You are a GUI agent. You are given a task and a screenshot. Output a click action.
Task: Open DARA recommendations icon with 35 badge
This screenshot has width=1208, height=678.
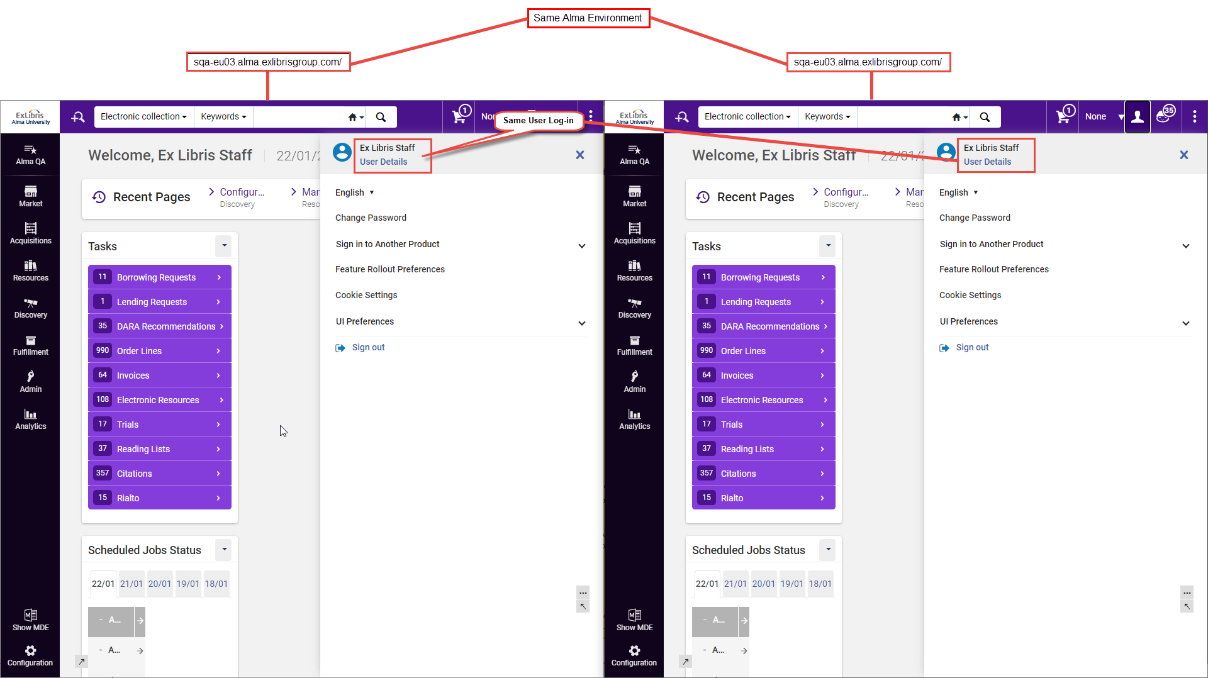coord(1165,115)
